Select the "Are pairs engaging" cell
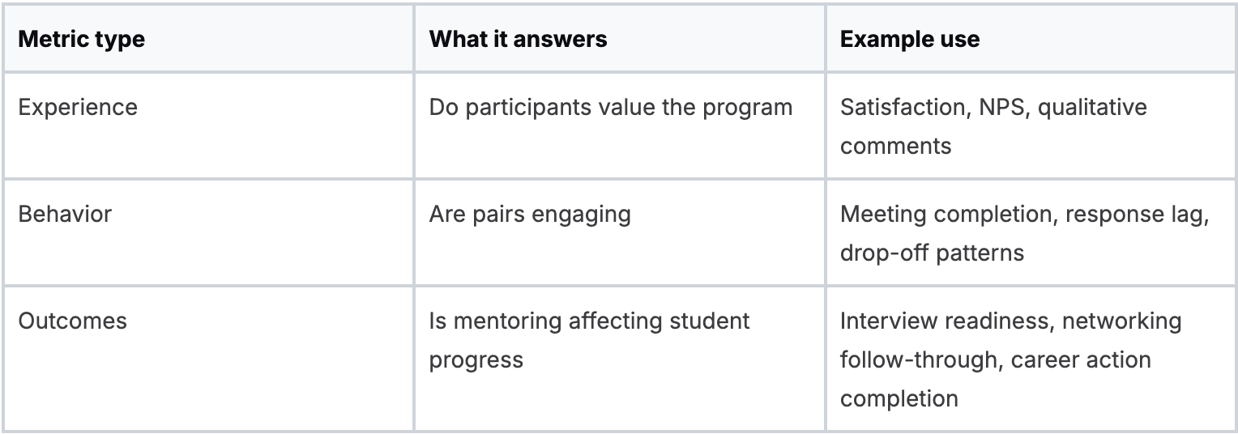The width and height of the screenshot is (1238, 434). 530,214
